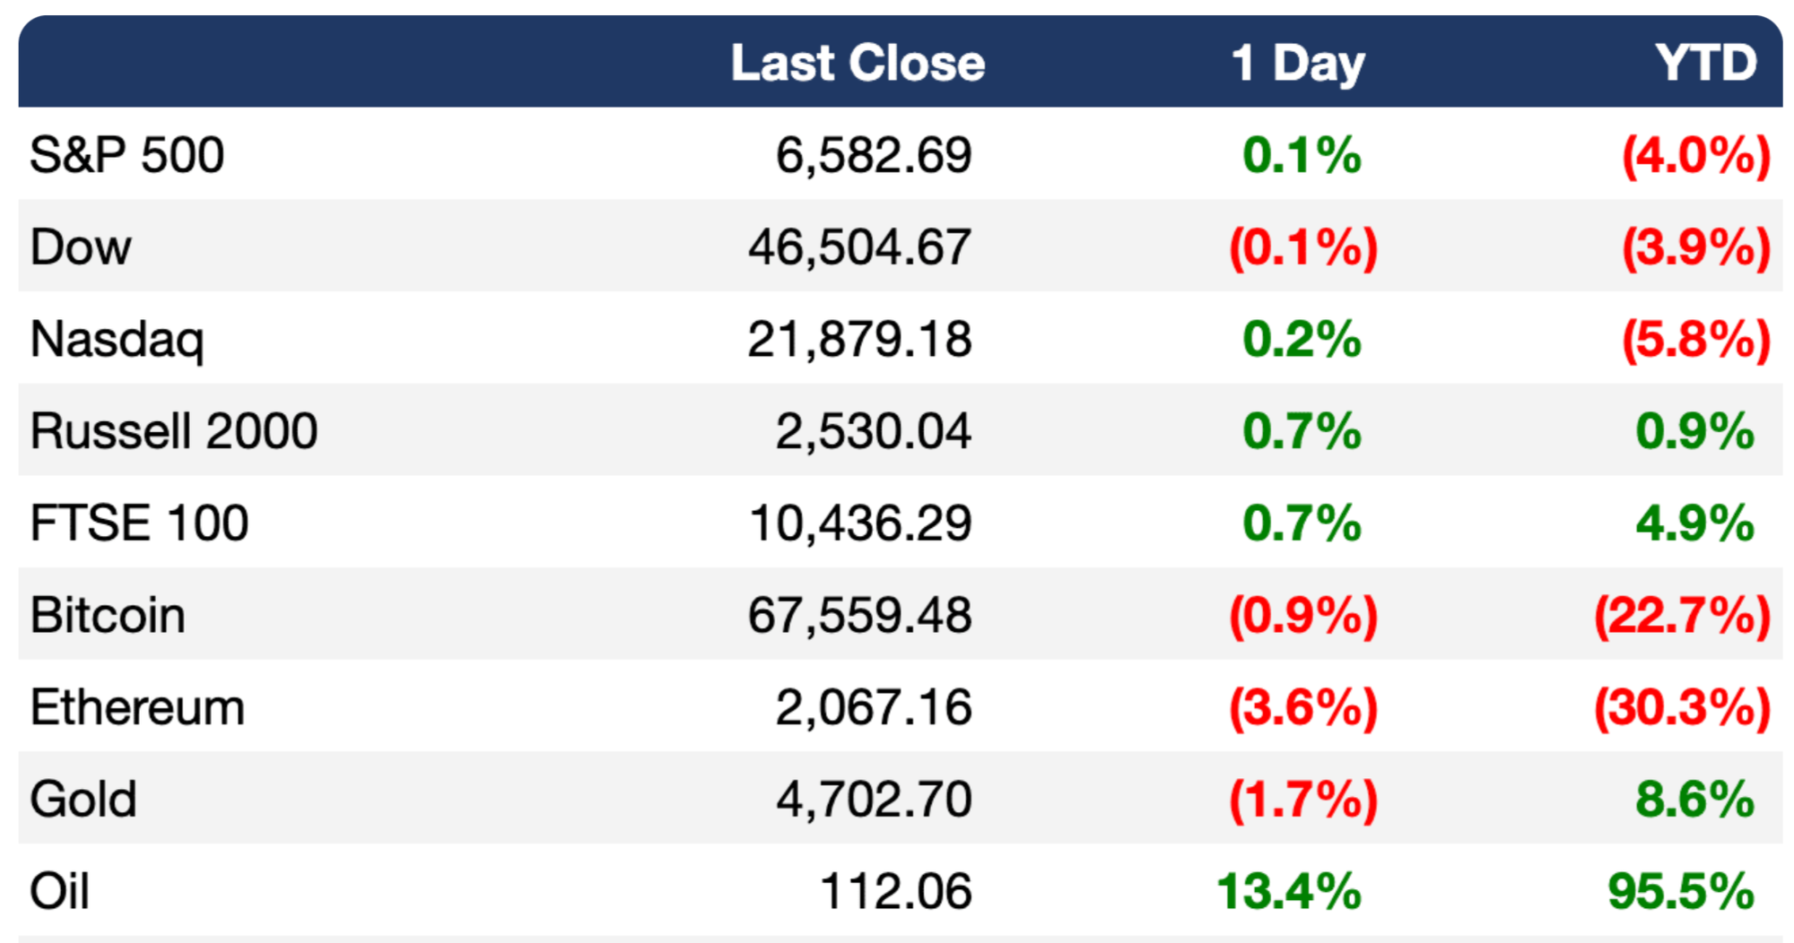1794x943 pixels.
Task: Click Bitcoin last close value 67,559.48
Action: [859, 617]
